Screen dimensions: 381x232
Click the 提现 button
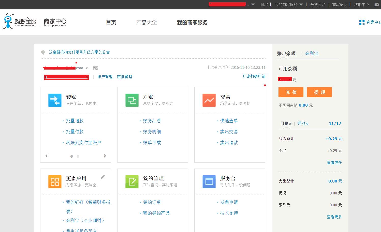click(x=319, y=92)
